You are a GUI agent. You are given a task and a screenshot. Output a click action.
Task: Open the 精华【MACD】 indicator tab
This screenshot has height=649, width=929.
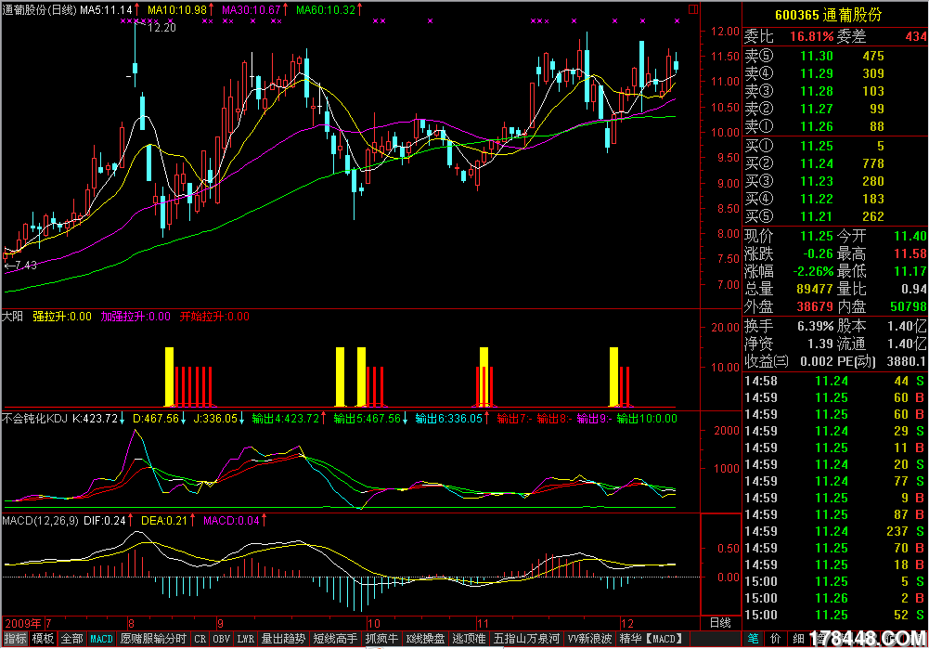(x=651, y=639)
